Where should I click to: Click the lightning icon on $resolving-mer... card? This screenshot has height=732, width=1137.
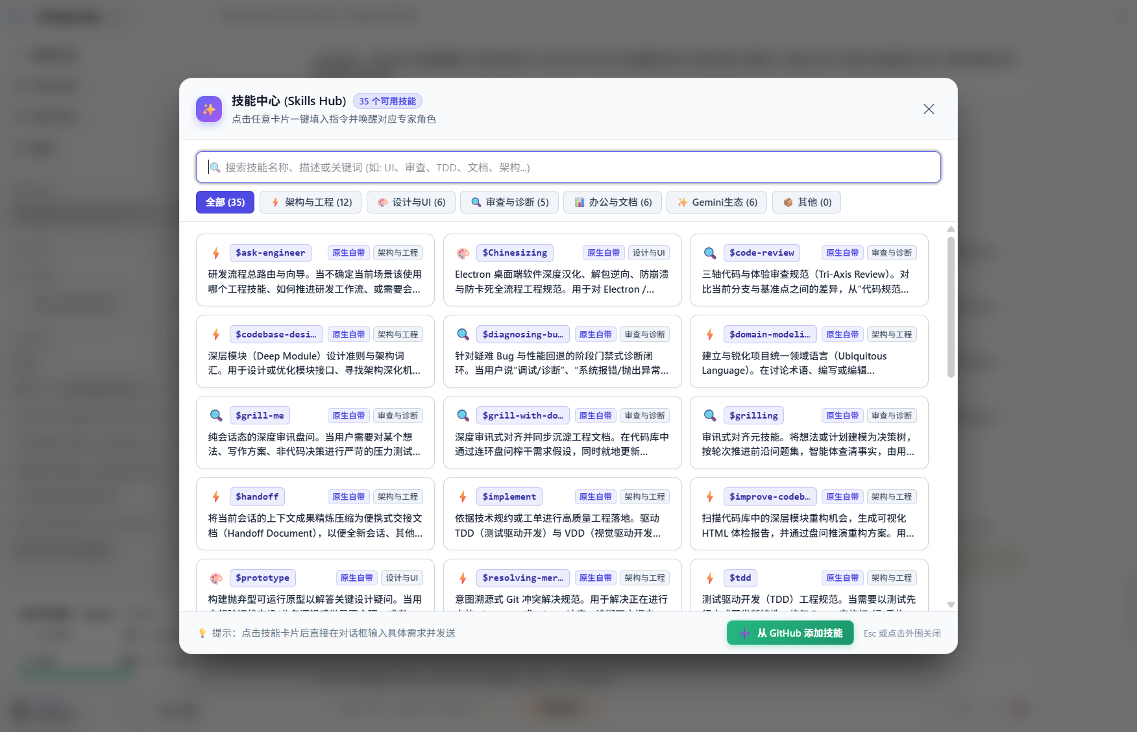tap(463, 578)
